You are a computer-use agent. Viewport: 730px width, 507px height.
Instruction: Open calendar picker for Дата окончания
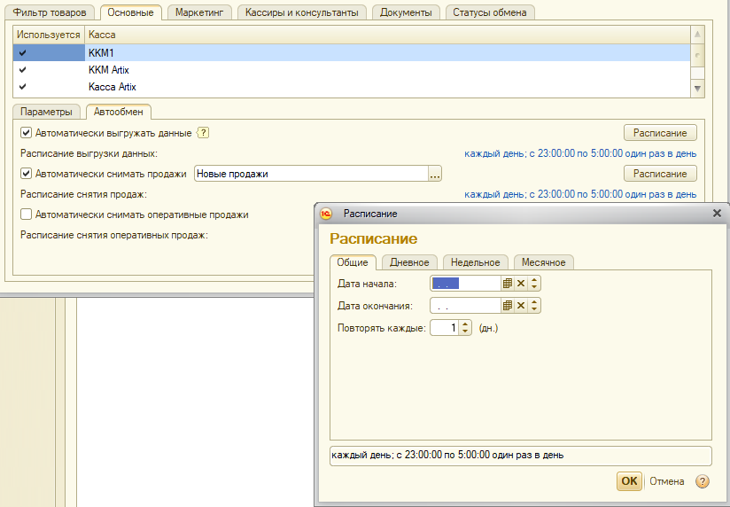click(x=508, y=306)
